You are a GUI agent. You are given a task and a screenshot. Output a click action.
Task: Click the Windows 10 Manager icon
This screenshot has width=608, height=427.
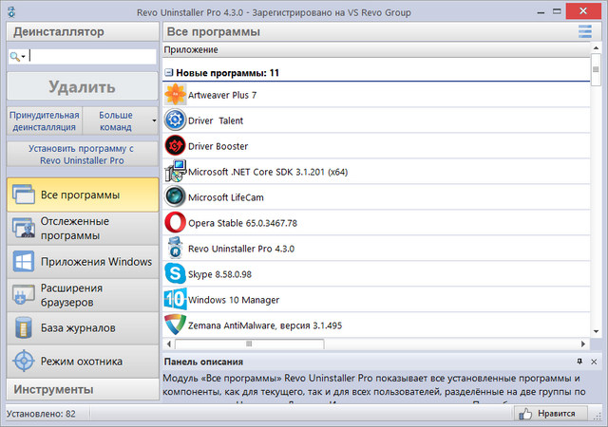[175, 300]
